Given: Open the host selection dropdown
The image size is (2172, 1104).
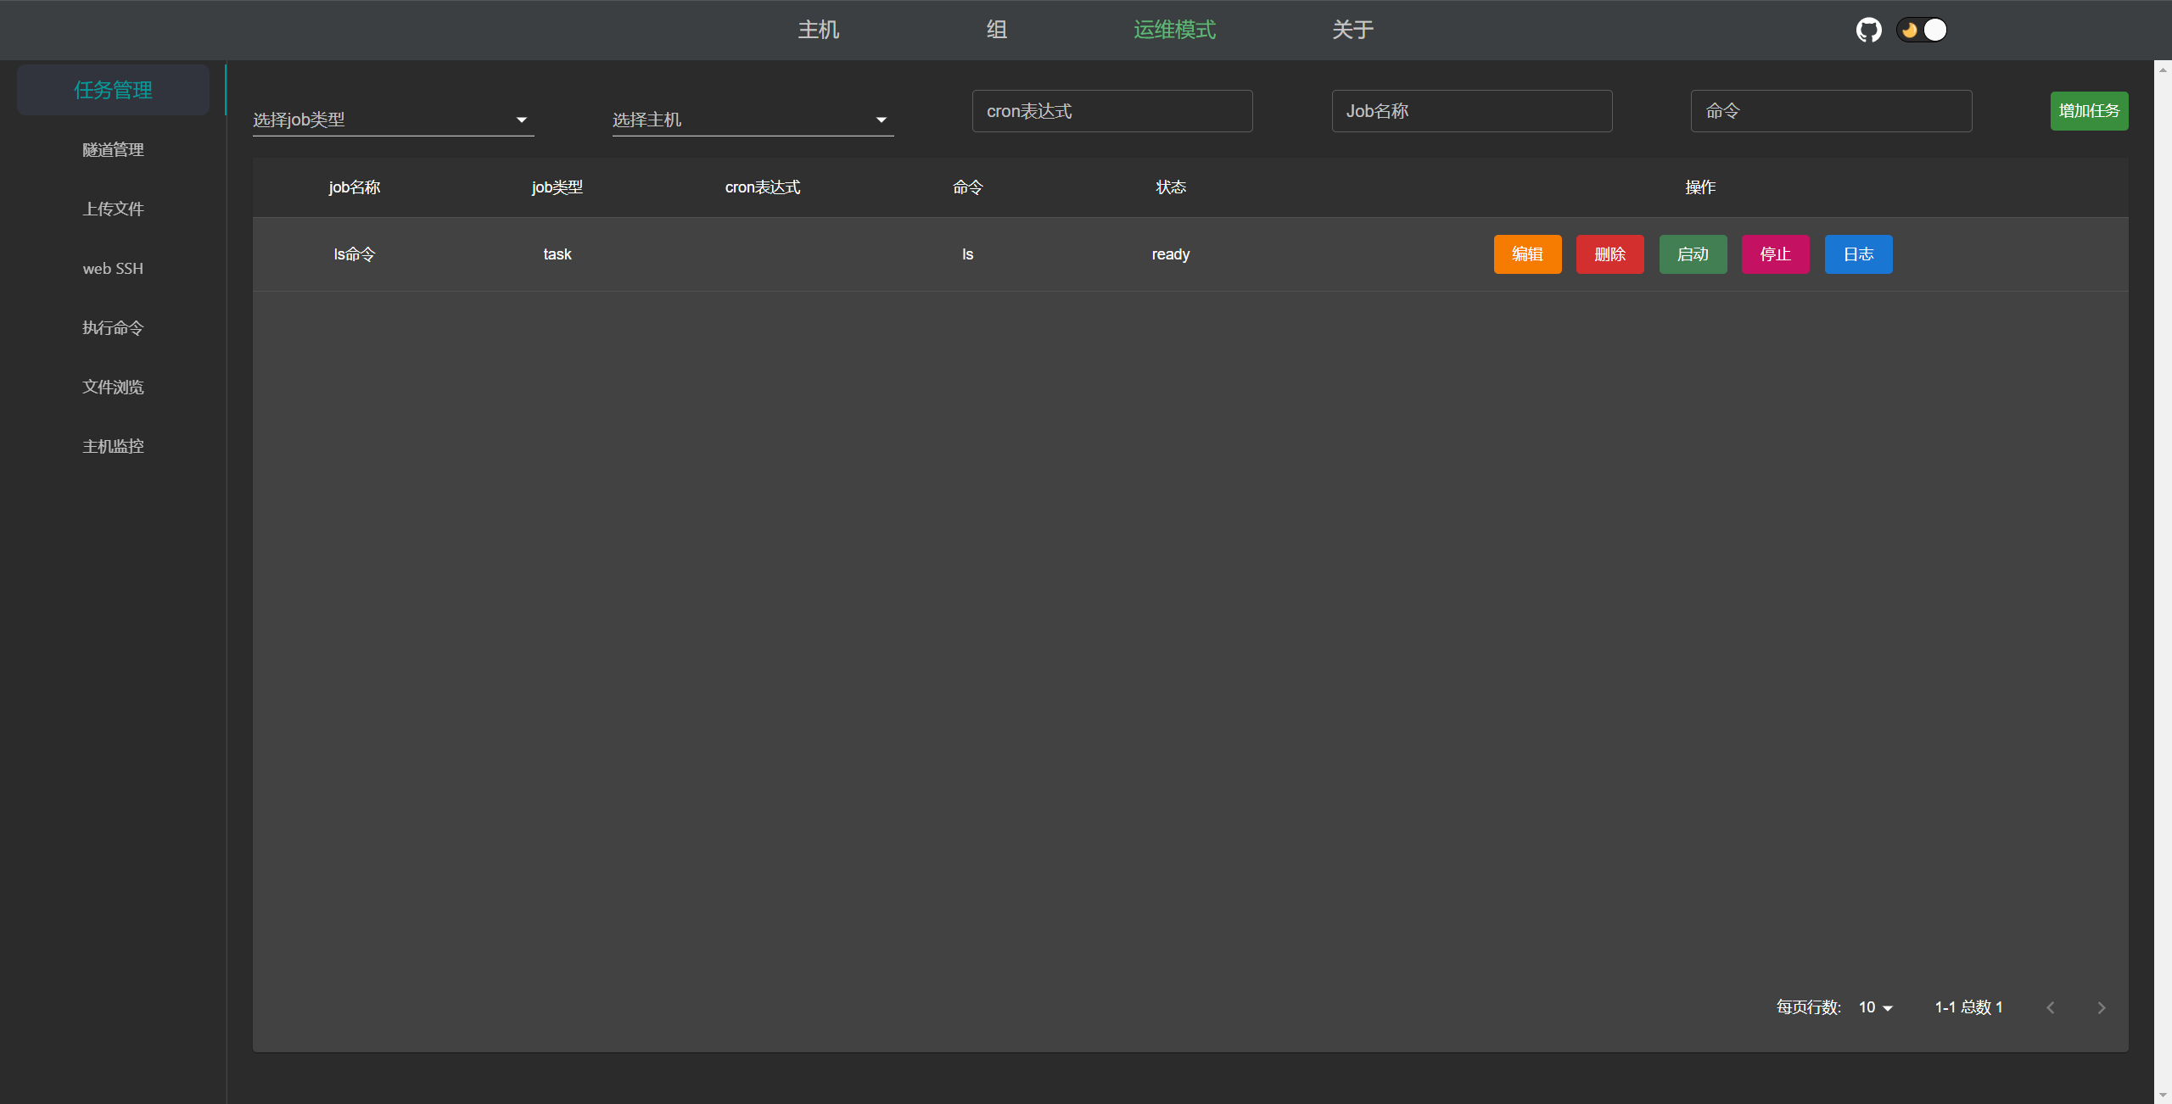Looking at the screenshot, I should pos(752,120).
